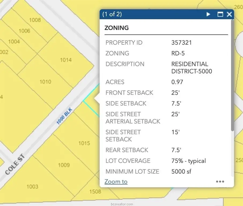Select parcel 1003 near Cole St
This screenshot has width=243, height=206.
[x=32, y=186]
